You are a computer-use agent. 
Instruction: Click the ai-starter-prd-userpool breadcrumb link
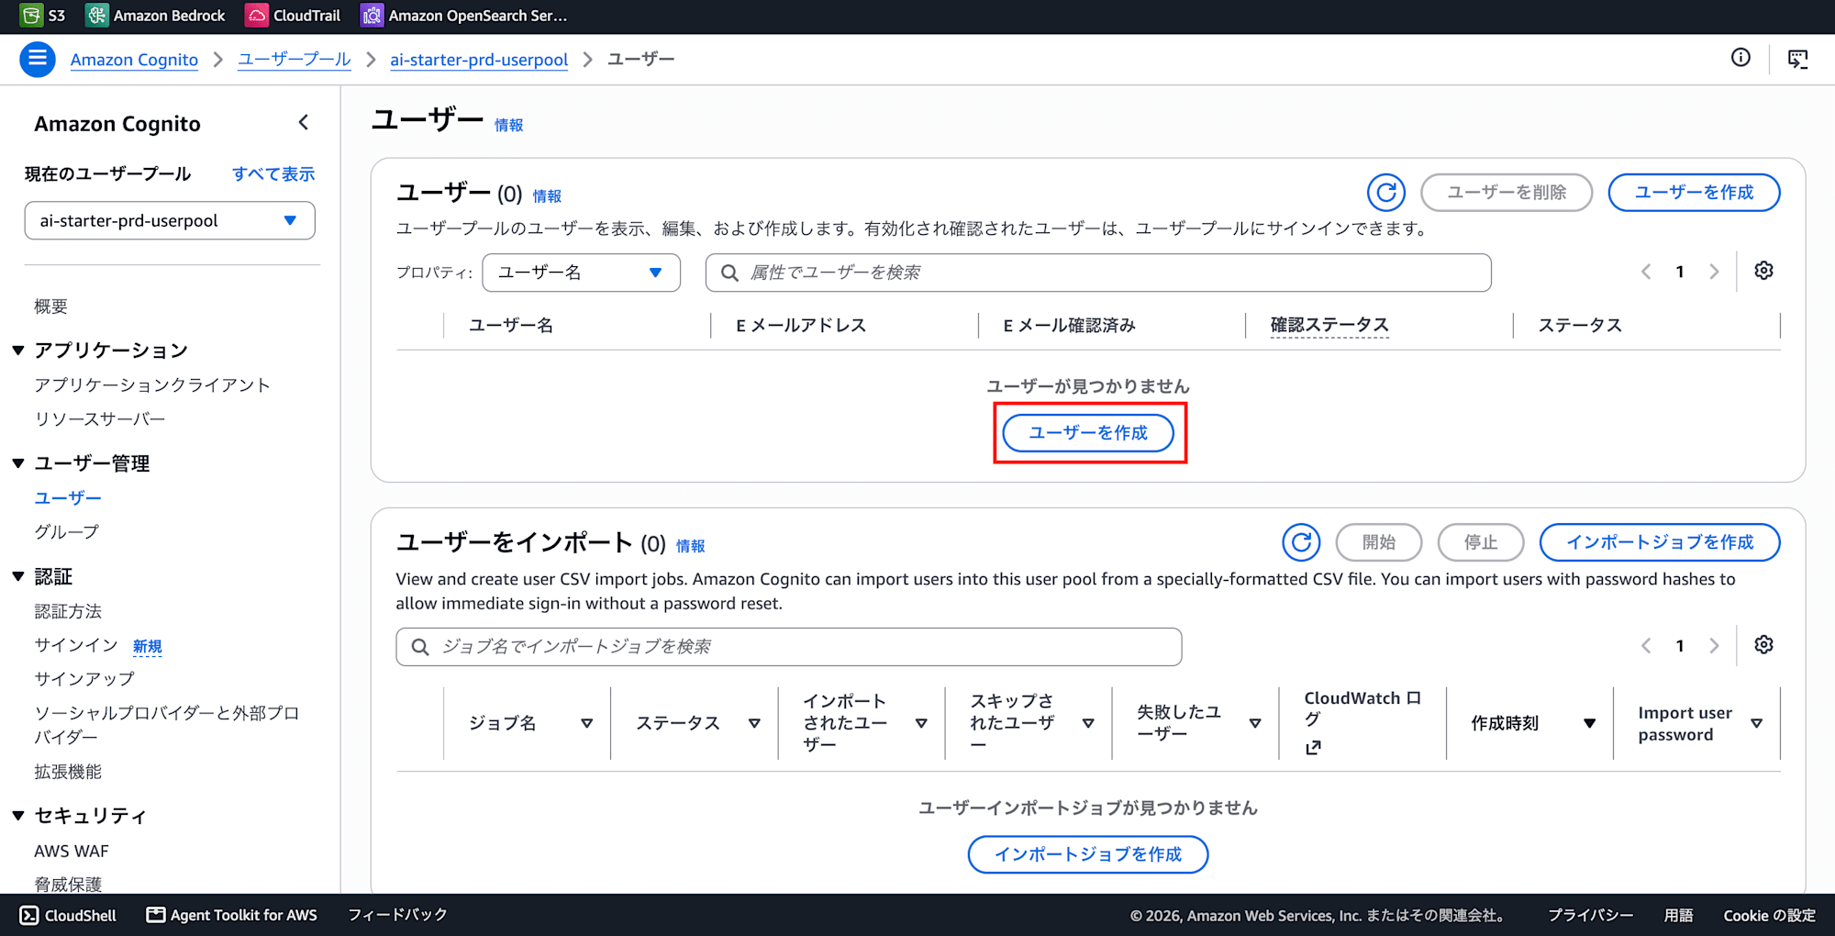click(479, 60)
